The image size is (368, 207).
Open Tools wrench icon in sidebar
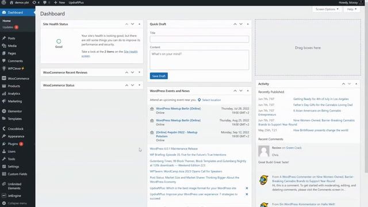click(x=4, y=159)
